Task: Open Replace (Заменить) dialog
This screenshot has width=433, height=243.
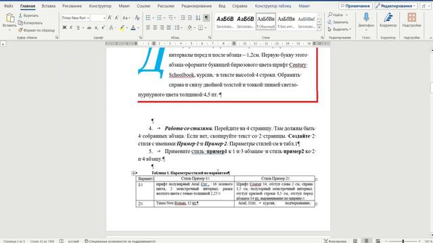Action: tap(338, 22)
